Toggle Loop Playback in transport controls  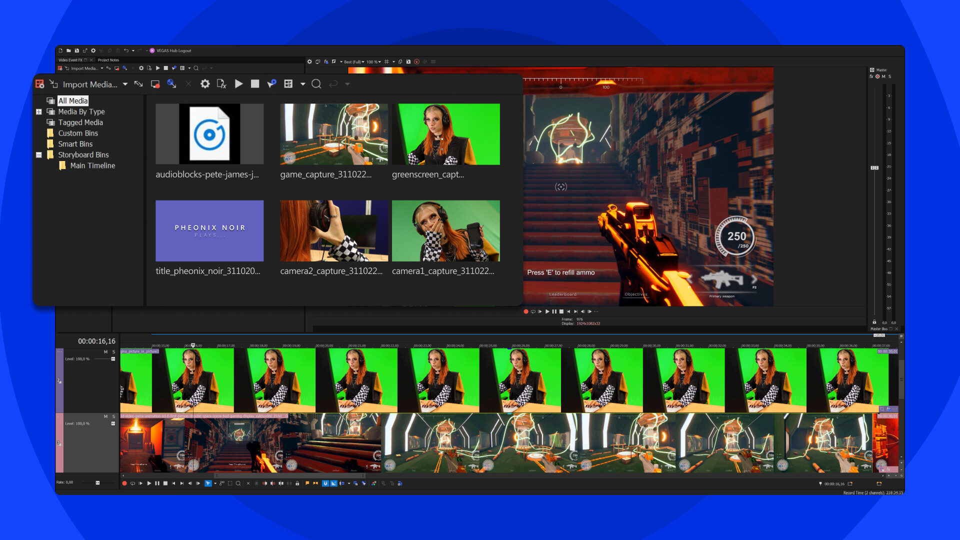pyautogui.click(x=133, y=483)
